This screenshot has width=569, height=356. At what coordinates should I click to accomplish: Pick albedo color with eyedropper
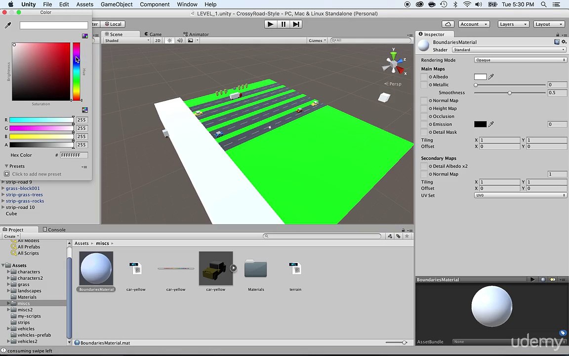pyautogui.click(x=491, y=77)
